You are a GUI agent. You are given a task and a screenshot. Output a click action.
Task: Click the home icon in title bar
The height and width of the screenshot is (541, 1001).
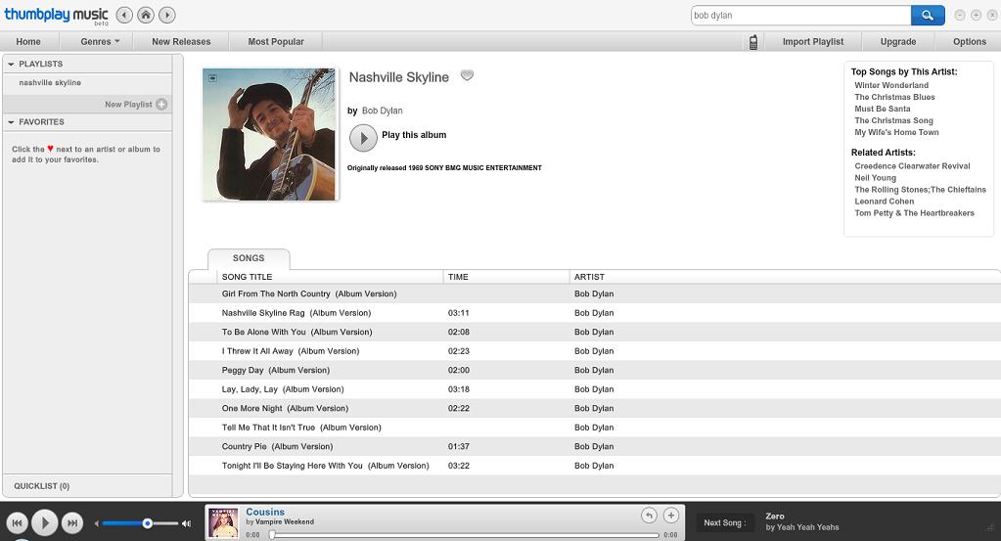pyautogui.click(x=146, y=15)
